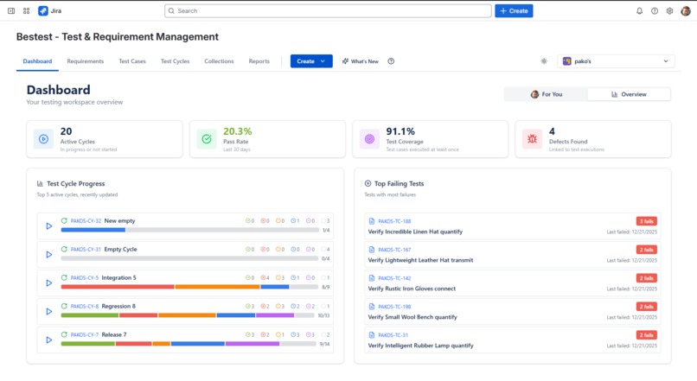The height and width of the screenshot is (381, 697).
Task: Toggle the Jira sidebar panel icon
Action: (11, 10)
